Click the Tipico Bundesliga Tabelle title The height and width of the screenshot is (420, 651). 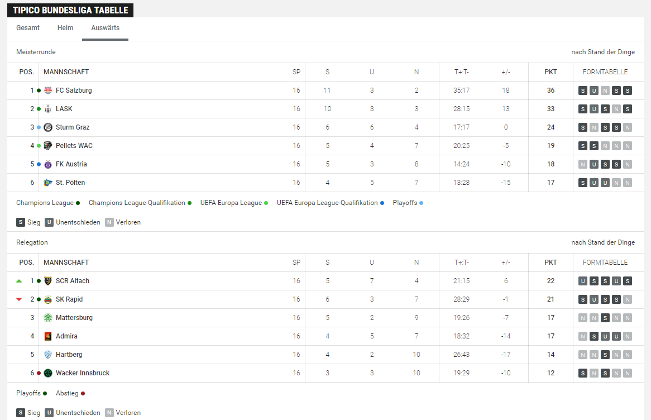click(70, 11)
